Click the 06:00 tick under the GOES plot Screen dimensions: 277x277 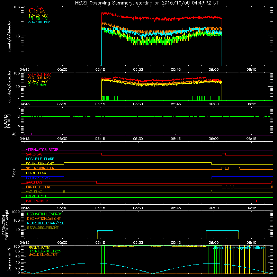coord(214,139)
